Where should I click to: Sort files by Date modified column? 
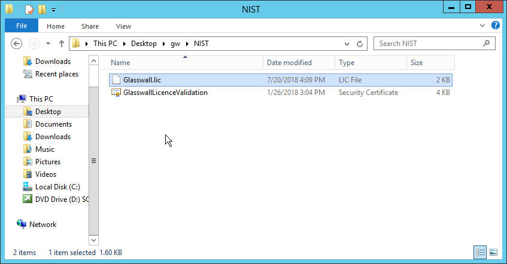(x=289, y=63)
